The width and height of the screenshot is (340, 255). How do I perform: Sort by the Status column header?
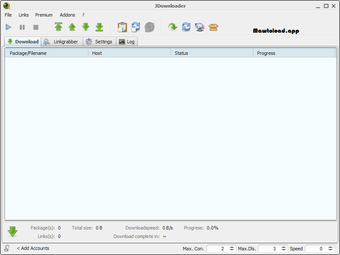pos(212,53)
